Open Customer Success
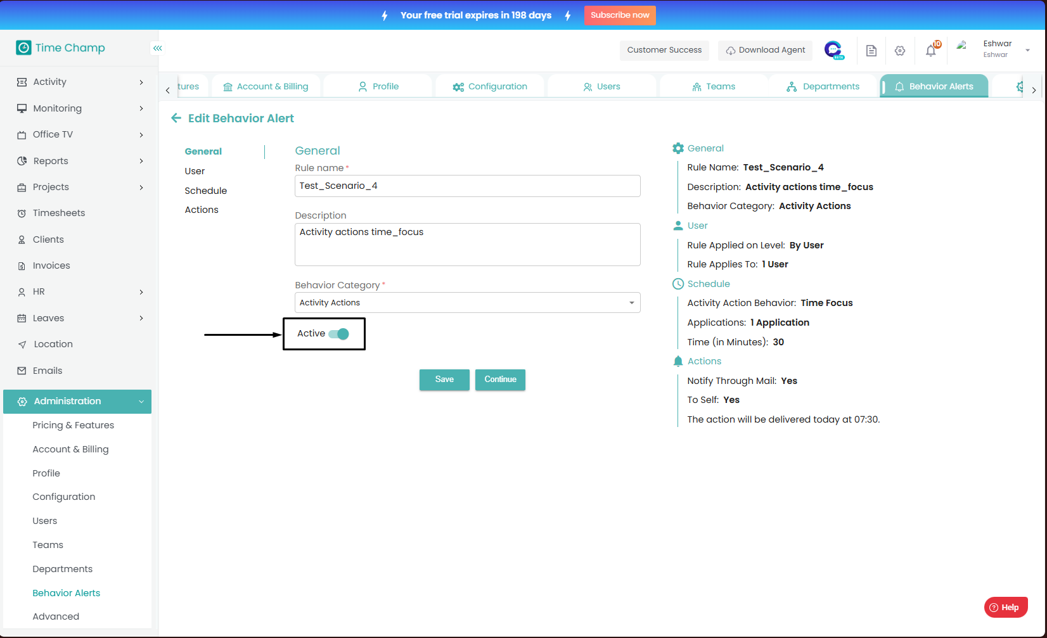 tap(664, 50)
